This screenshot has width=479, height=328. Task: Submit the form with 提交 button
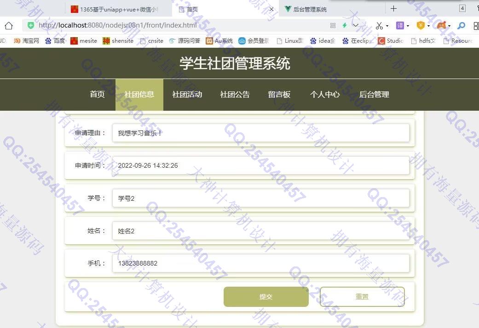pyautogui.click(x=266, y=297)
